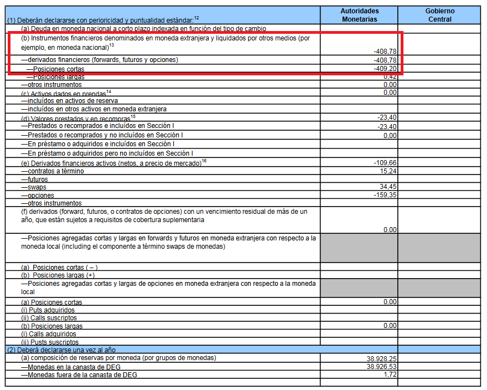
Task: Select "—Prestados o recomprados y no incluídos en Sección I"
Action: click(x=102, y=135)
